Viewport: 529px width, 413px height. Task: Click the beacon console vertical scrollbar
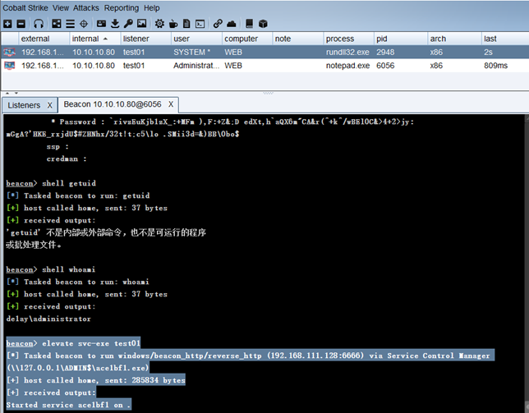coord(527,264)
